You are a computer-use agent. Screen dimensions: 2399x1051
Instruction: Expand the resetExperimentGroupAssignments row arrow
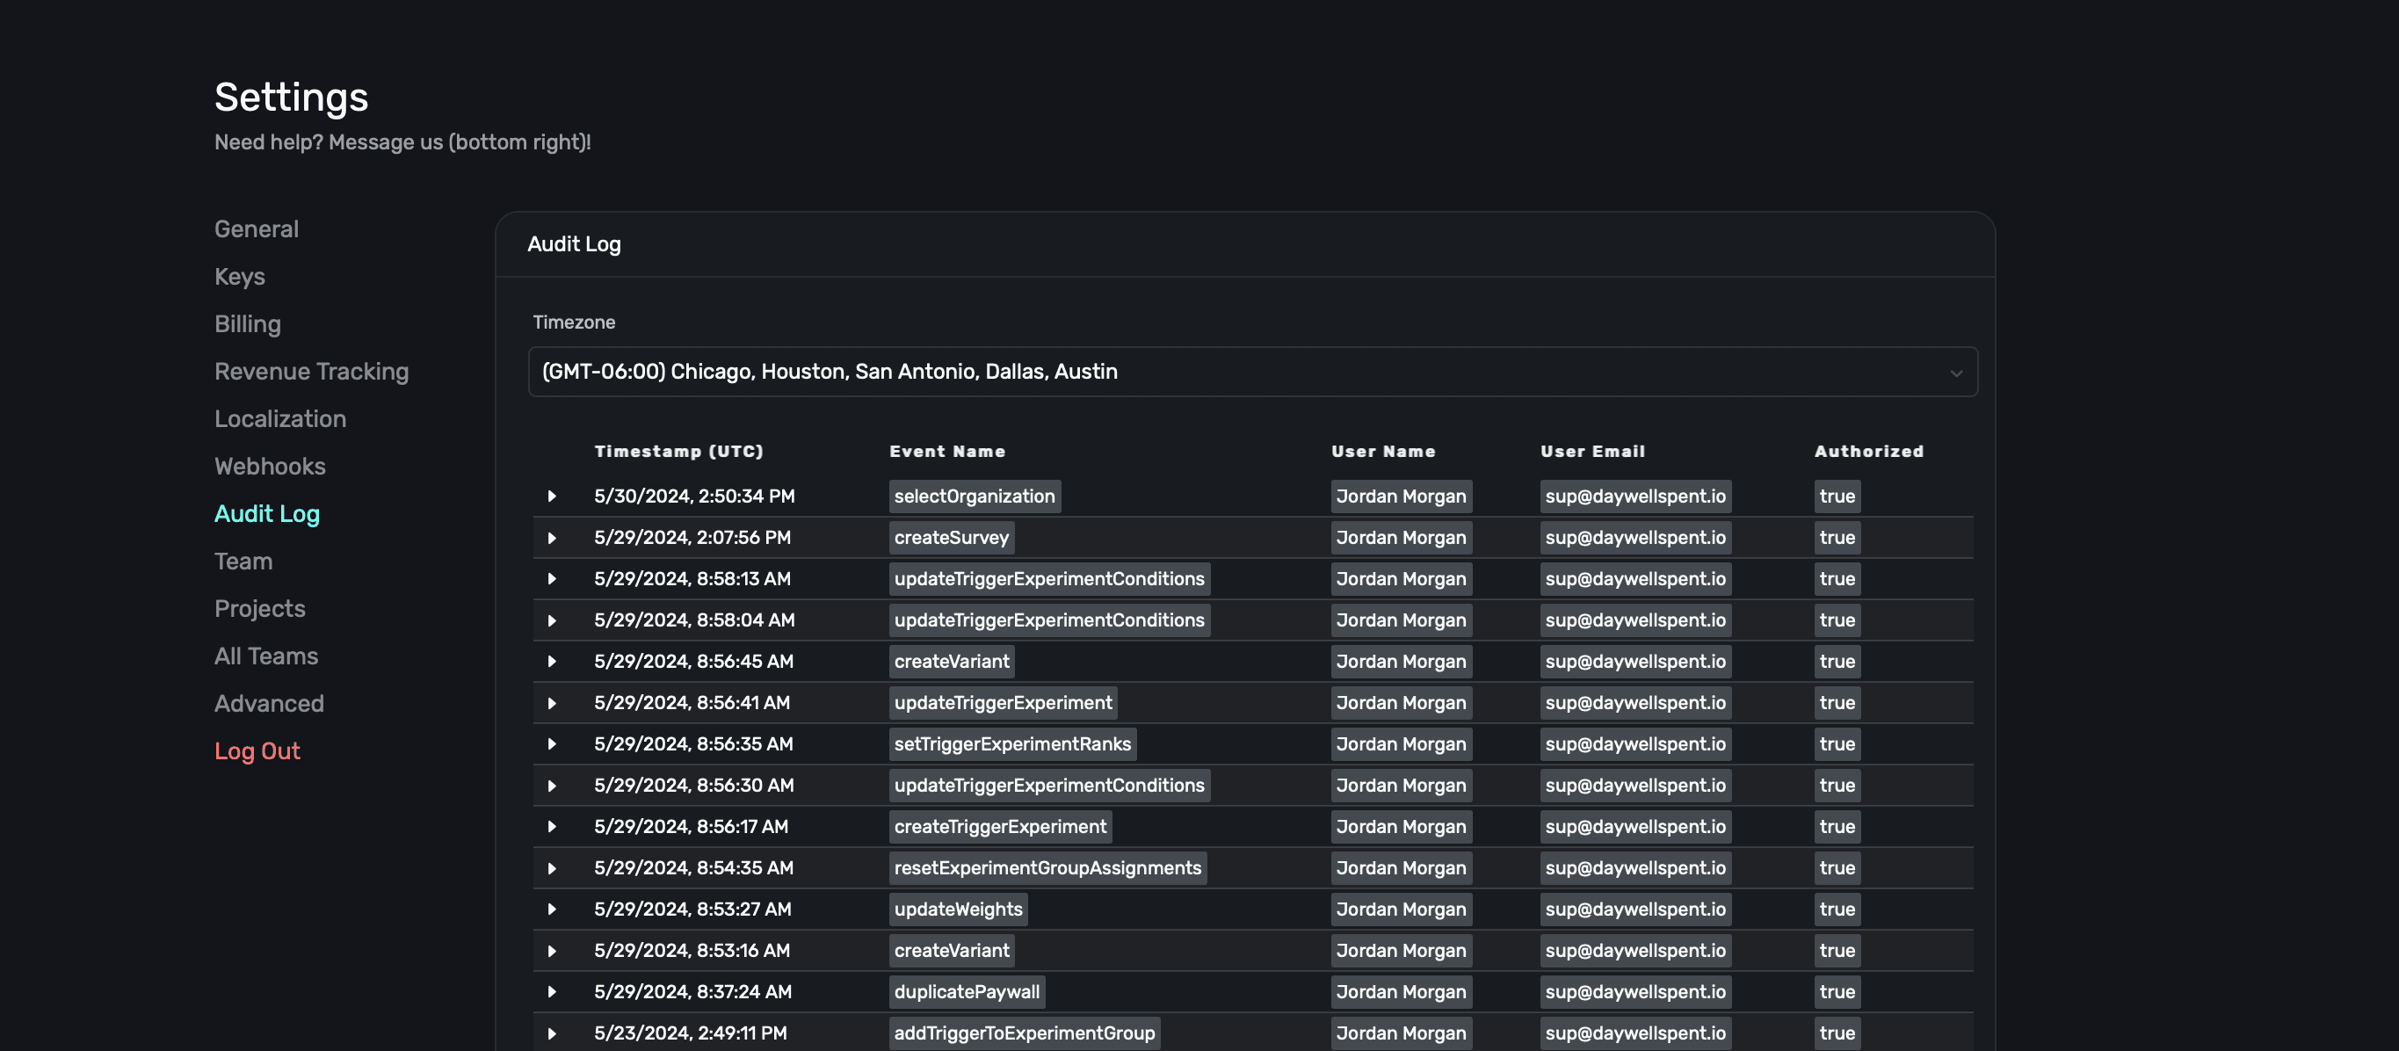[551, 867]
